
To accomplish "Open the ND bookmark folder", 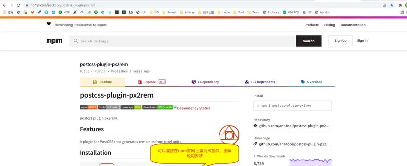I will 154,12.
